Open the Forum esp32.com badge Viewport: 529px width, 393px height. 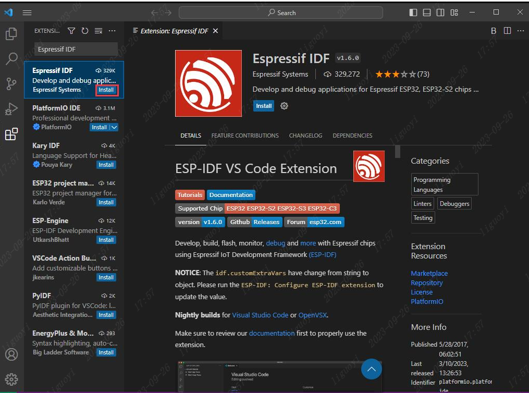click(314, 223)
